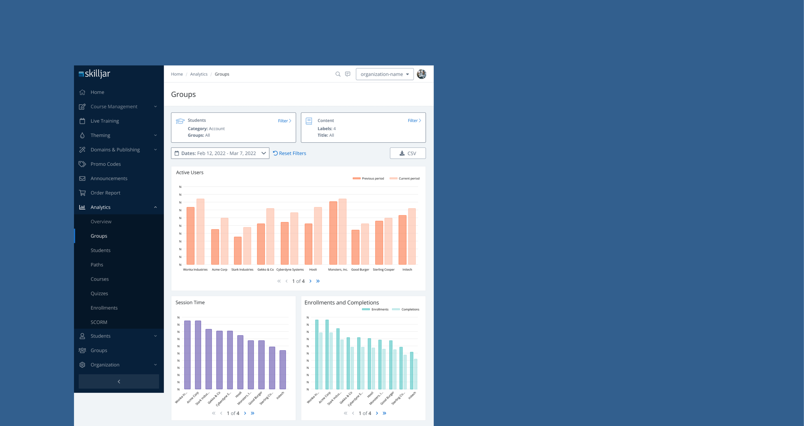This screenshot has height=426, width=804.
Task: Toggle Current period legend swatch
Action: tap(393, 178)
